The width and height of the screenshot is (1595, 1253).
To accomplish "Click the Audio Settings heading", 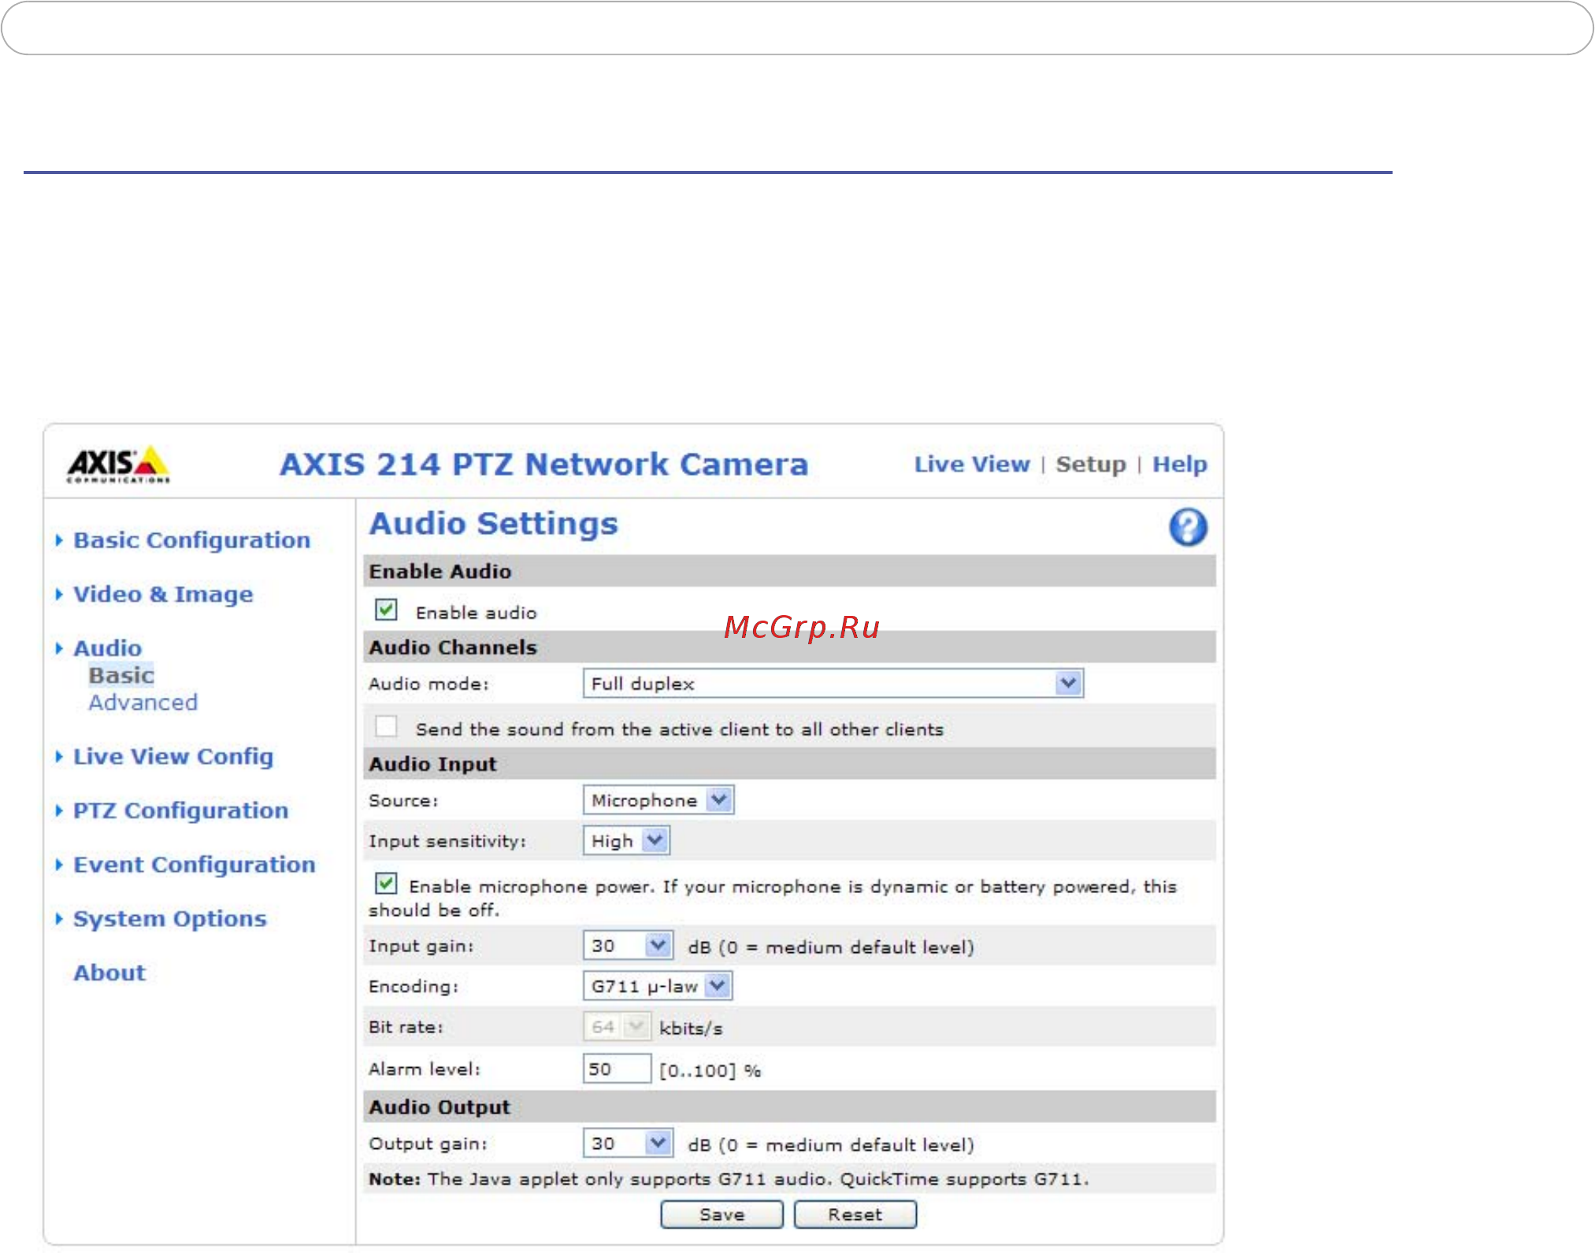I will click(x=494, y=525).
